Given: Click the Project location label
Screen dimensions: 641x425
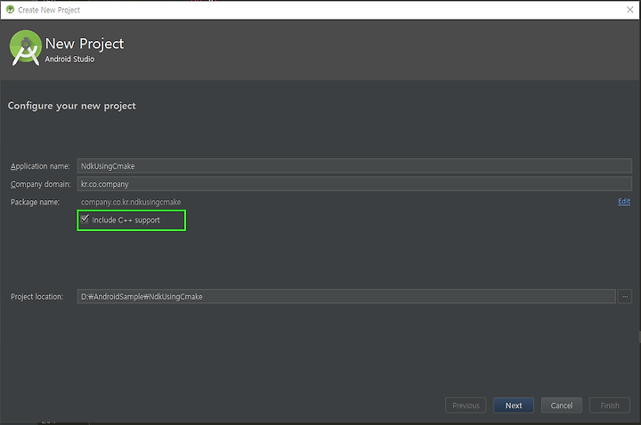Looking at the screenshot, I should [x=37, y=297].
